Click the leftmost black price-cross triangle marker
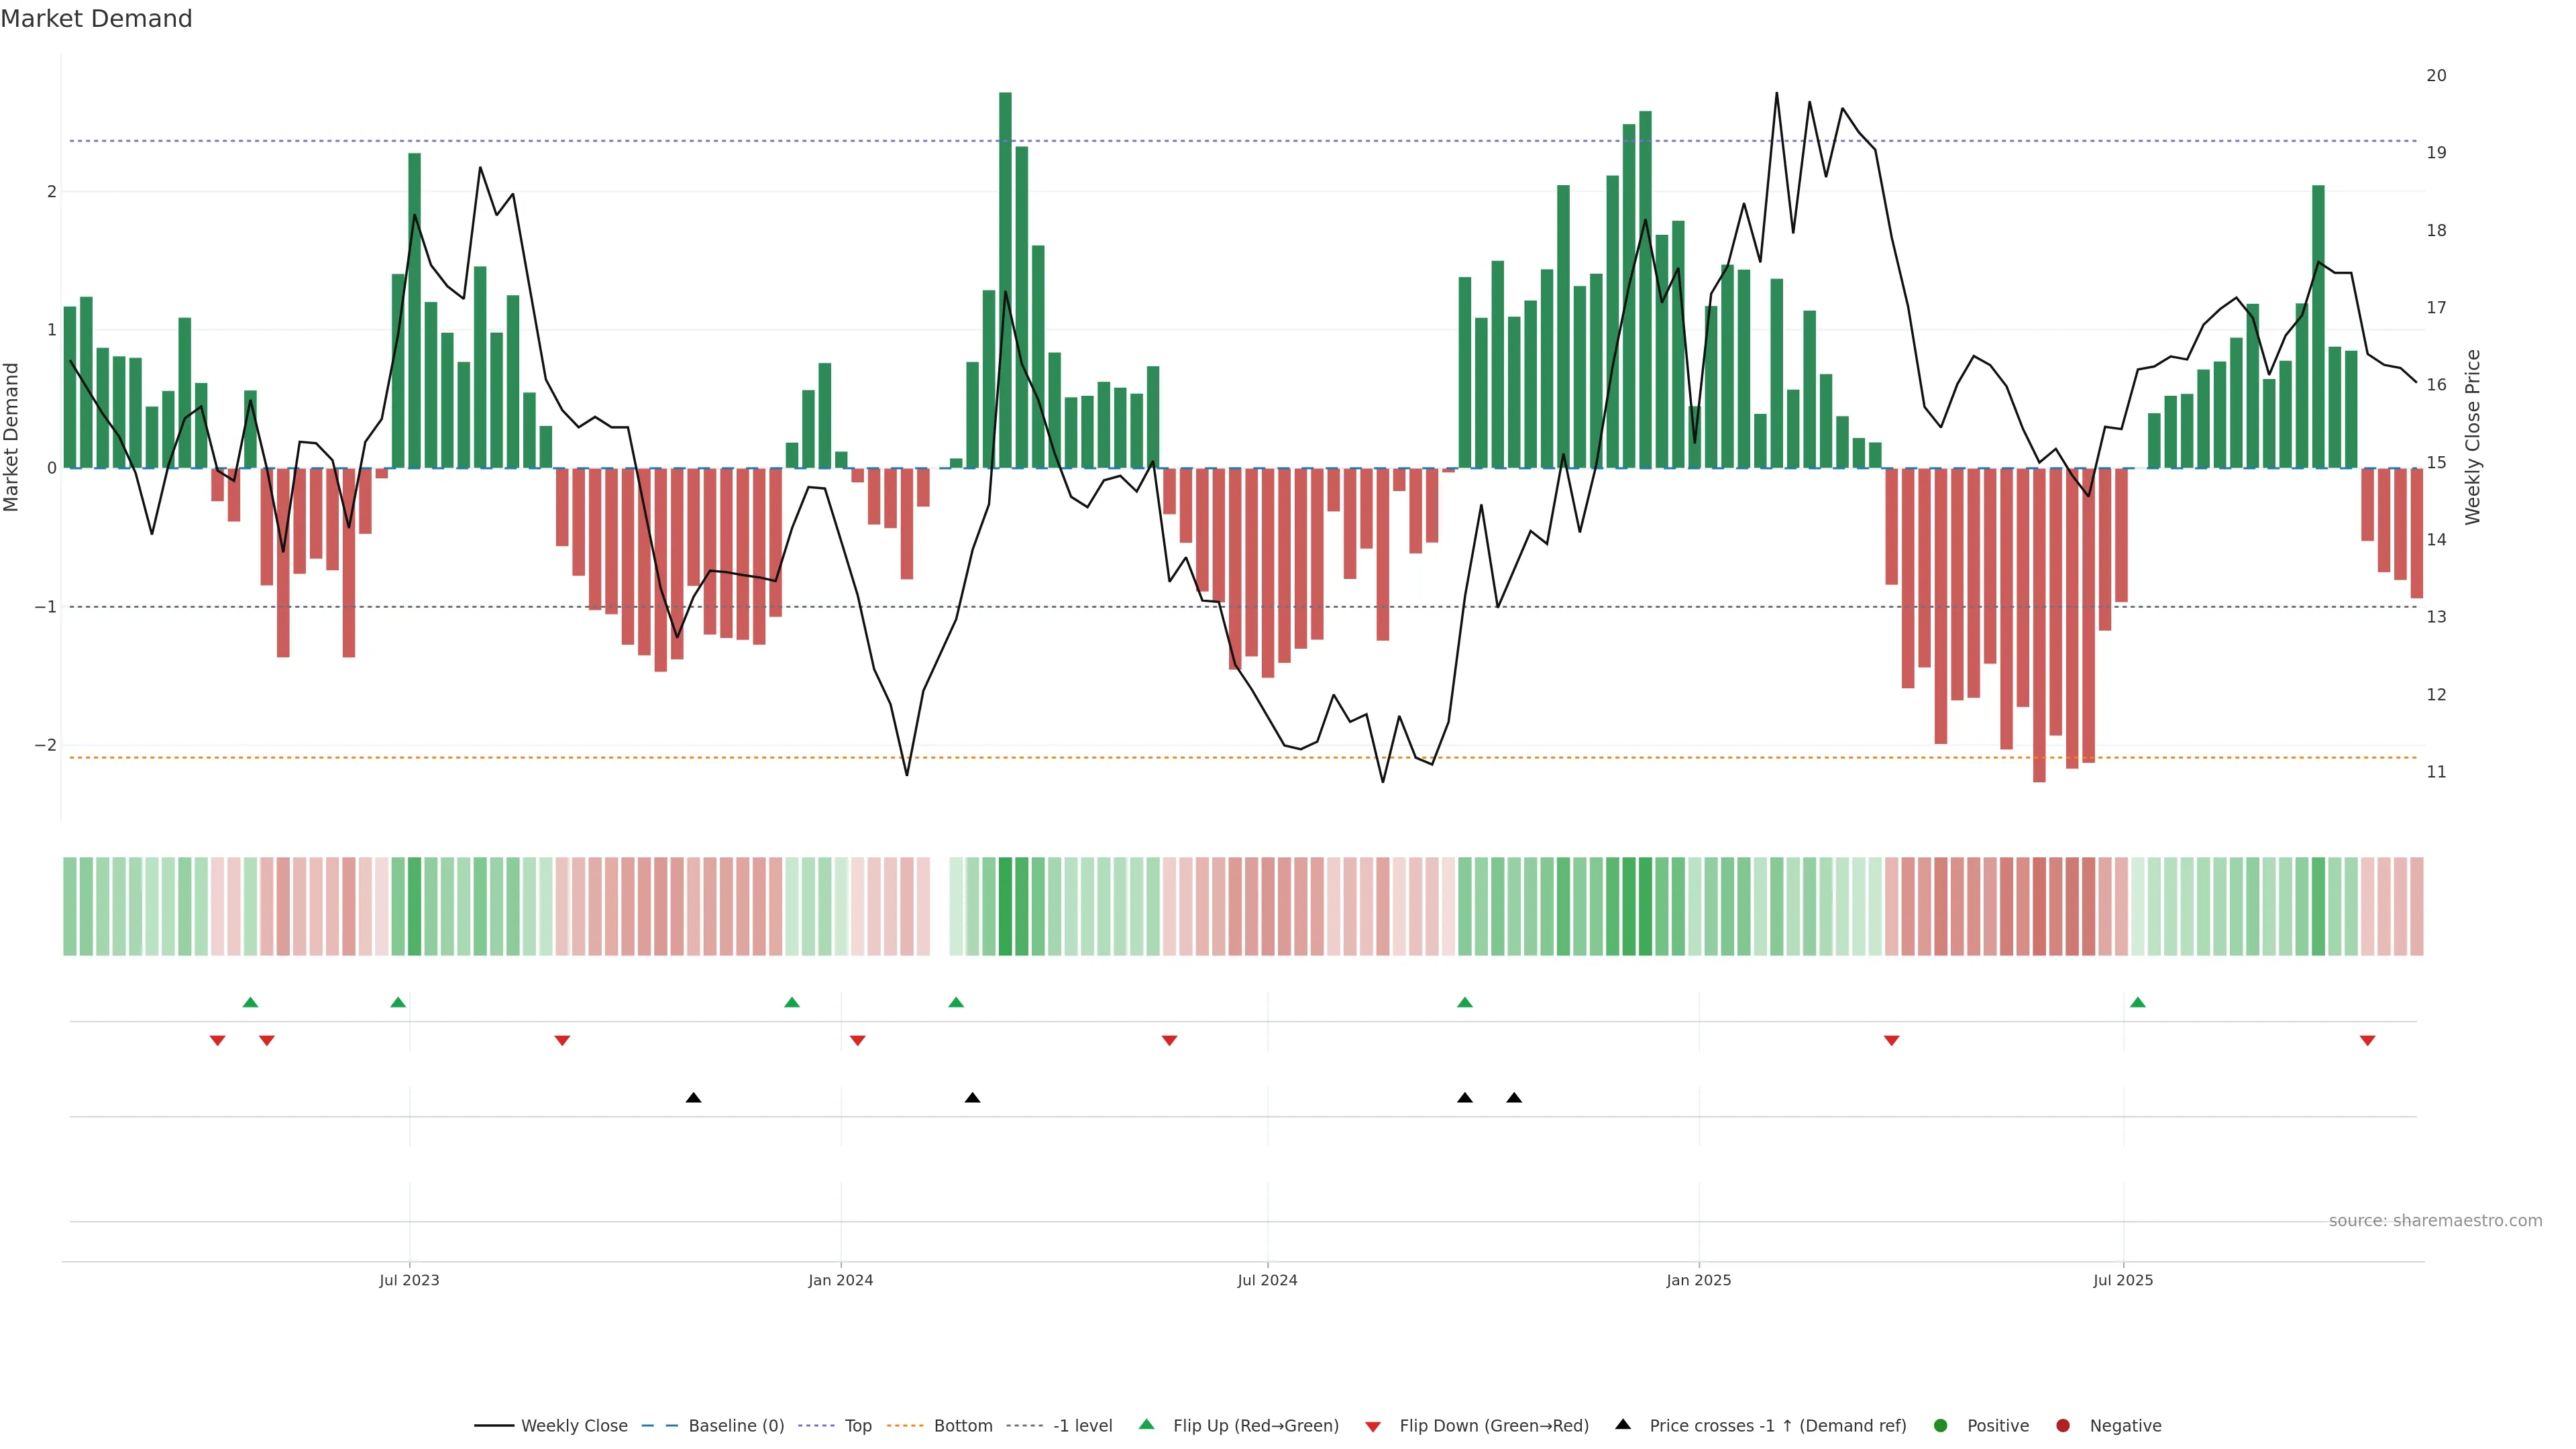This screenshot has height=1449, width=2576. [x=693, y=1098]
